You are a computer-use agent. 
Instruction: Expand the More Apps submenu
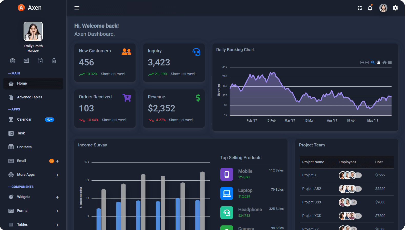57,175
